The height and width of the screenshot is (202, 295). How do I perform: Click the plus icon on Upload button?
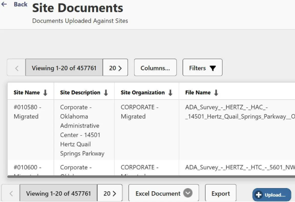click(x=259, y=195)
